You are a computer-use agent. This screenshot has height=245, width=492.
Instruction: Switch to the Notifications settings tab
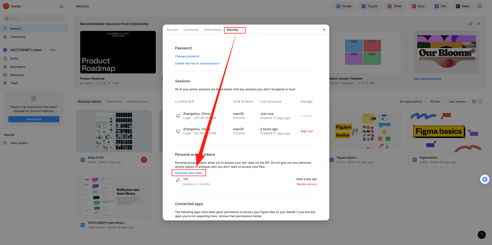coord(213,30)
